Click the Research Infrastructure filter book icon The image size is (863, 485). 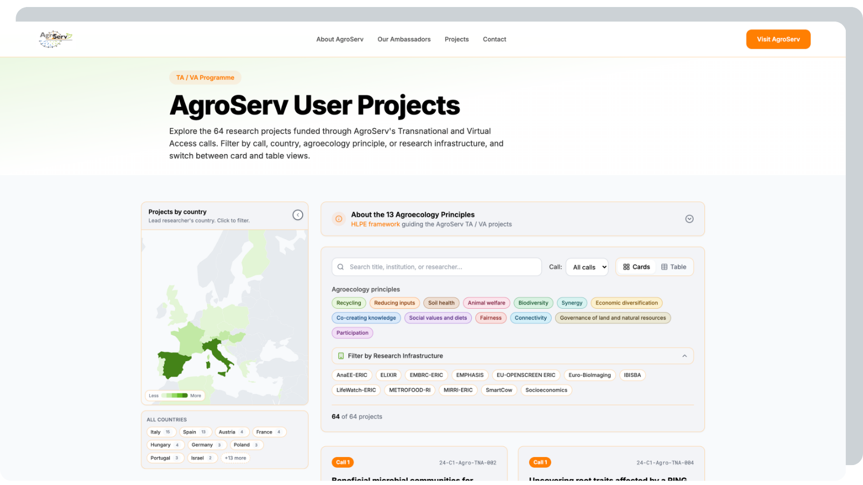pos(340,356)
